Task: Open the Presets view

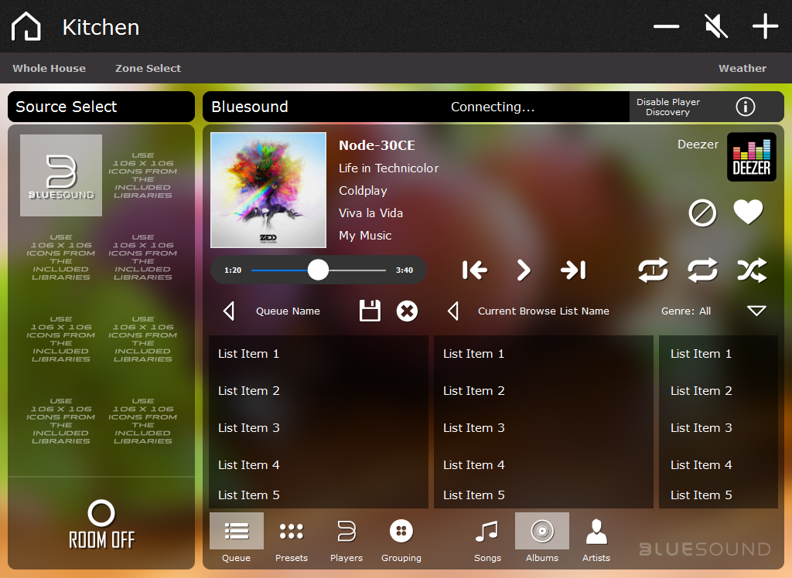Action: pos(292,538)
